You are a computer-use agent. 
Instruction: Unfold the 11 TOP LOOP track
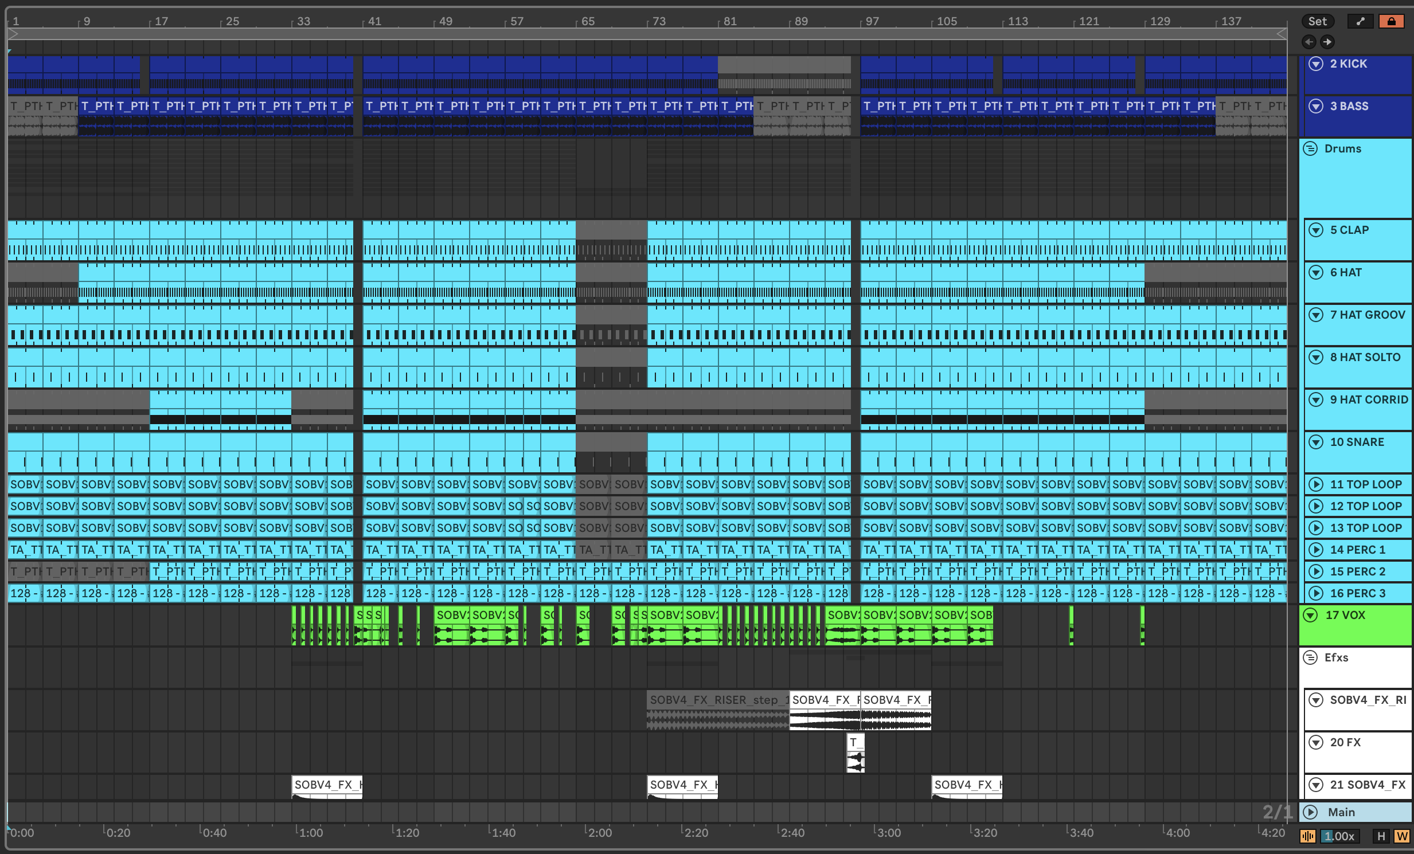[1315, 484]
